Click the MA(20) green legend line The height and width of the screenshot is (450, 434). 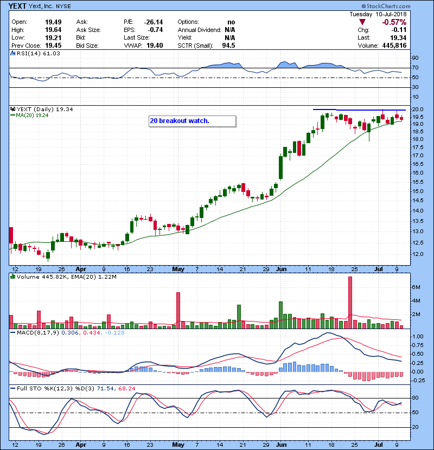tap(12, 115)
